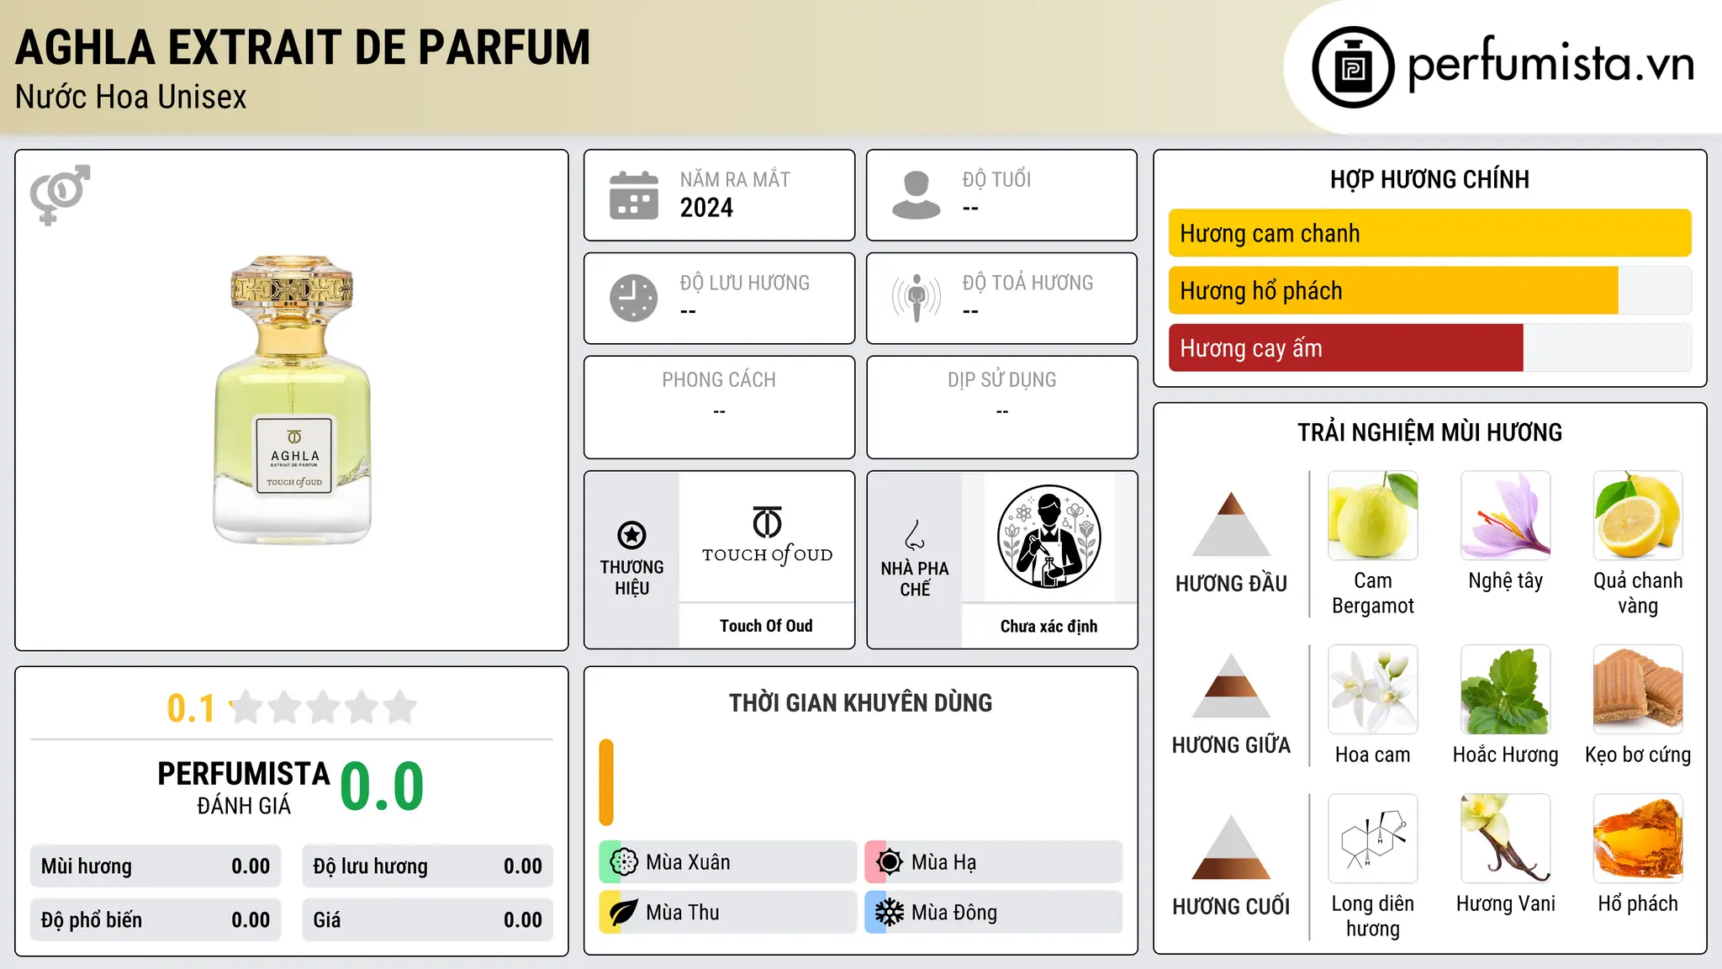
Task: Click the Phong cách field label
Action: pyautogui.click(x=719, y=380)
